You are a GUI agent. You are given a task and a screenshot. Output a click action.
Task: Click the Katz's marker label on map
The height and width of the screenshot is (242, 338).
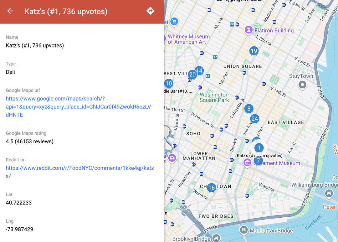pyautogui.click(x=259, y=156)
